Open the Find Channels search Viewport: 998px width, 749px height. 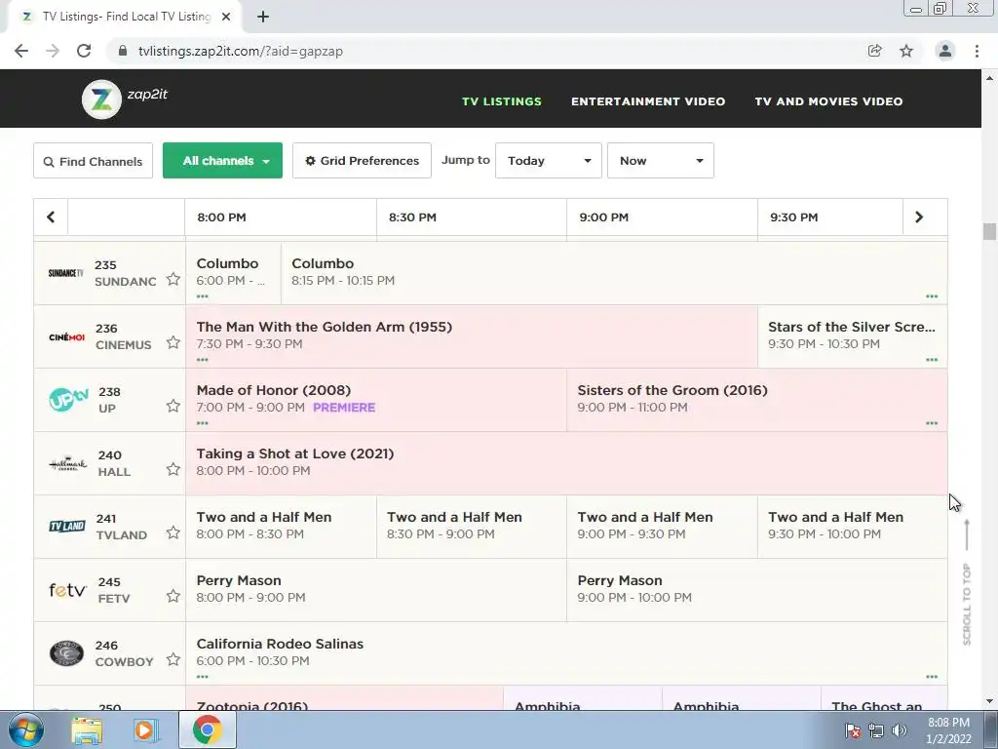[93, 161]
